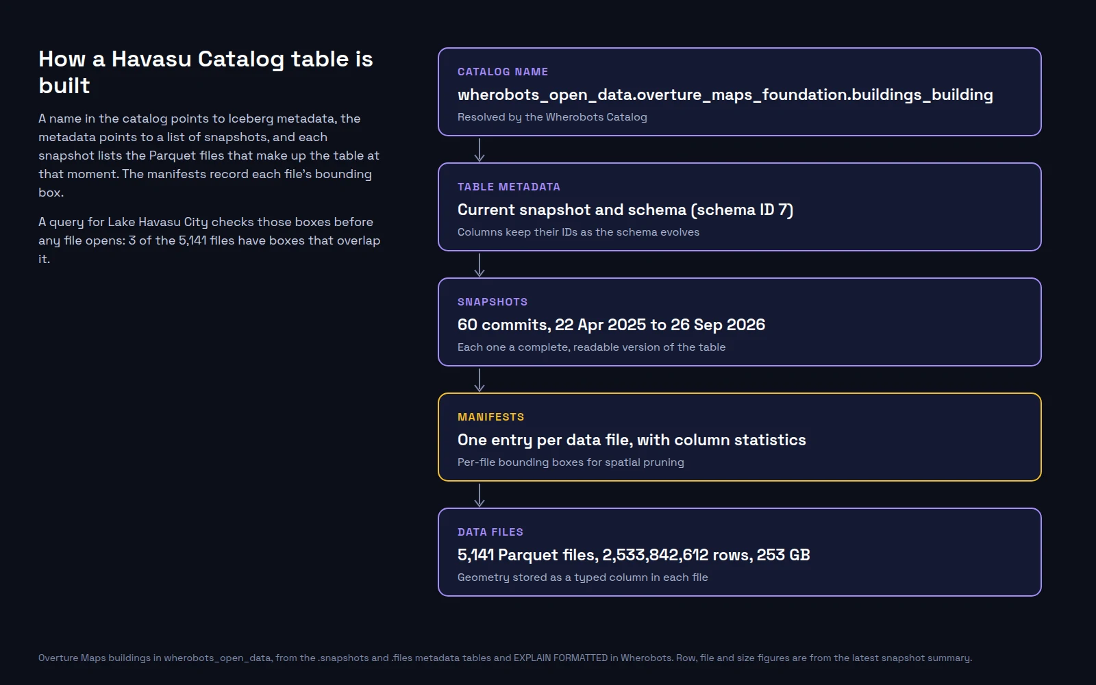Select the SNAPSHOTS label
Viewport: 1096px width, 685px height.
point(493,302)
